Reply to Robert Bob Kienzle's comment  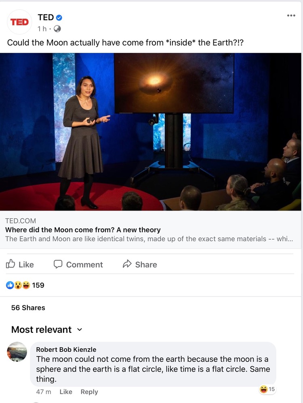coord(89,392)
